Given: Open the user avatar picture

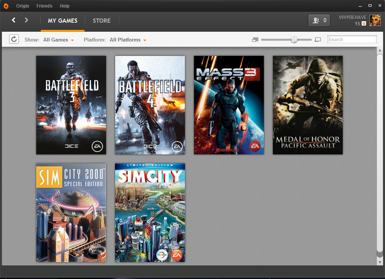Looking at the screenshot, I should [375, 20].
